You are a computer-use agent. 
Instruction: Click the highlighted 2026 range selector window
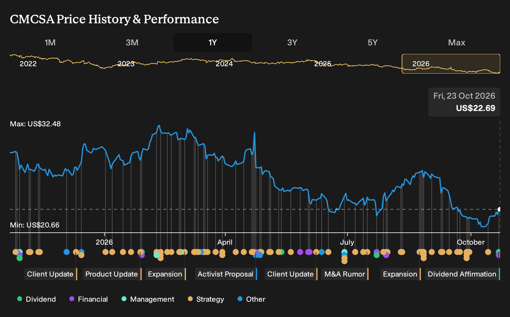(451, 64)
